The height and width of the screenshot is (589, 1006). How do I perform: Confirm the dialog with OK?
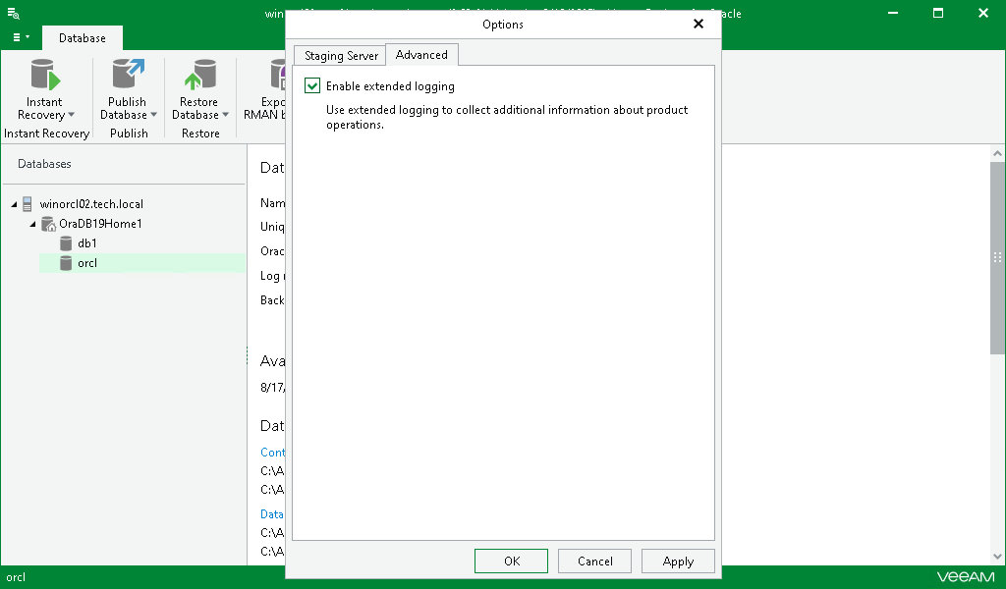click(x=511, y=561)
